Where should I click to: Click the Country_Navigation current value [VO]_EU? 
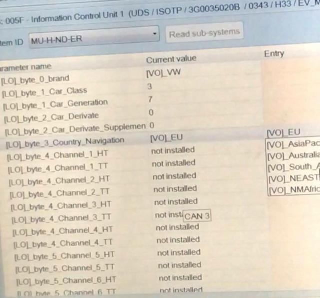(166, 138)
